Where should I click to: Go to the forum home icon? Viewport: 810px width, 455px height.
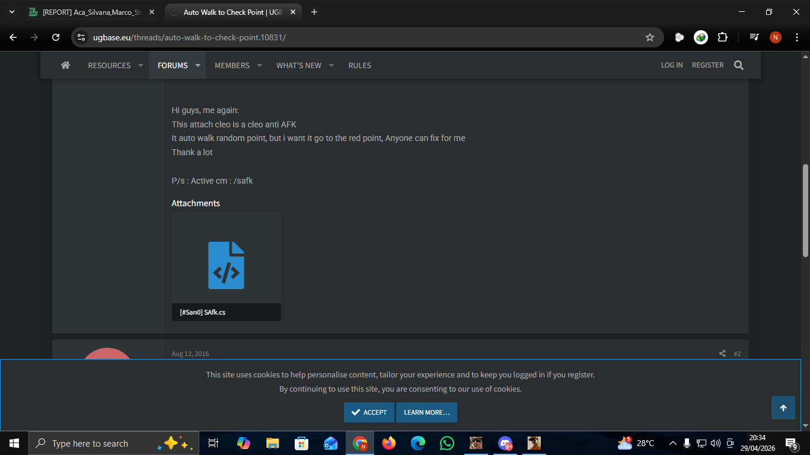click(65, 65)
